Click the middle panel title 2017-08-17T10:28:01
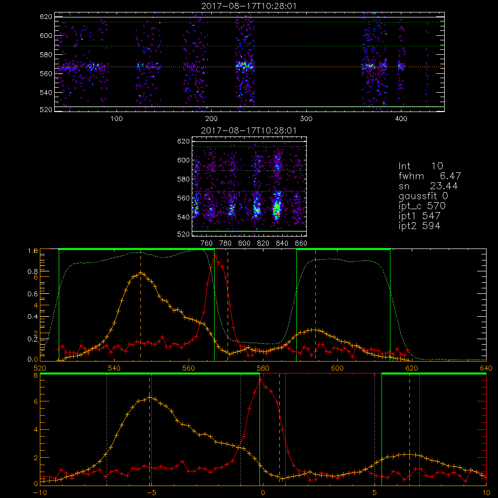This screenshot has width=498, height=498. pyautogui.click(x=249, y=130)
